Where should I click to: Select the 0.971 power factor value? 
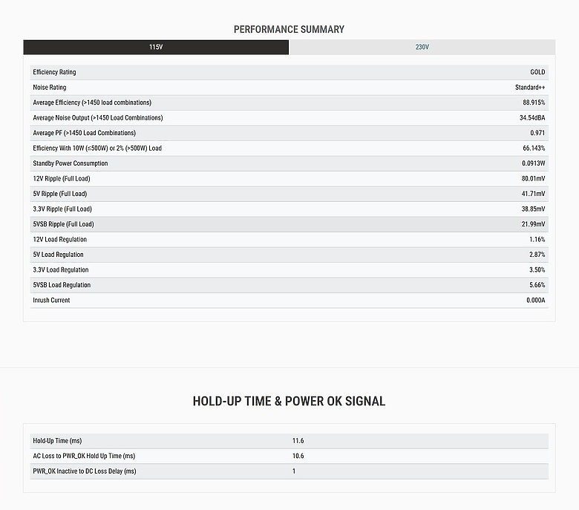[537, 133]
